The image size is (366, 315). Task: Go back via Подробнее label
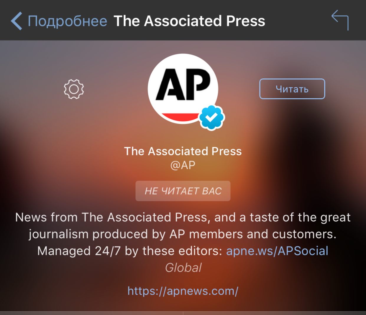(x=67, y=21)
